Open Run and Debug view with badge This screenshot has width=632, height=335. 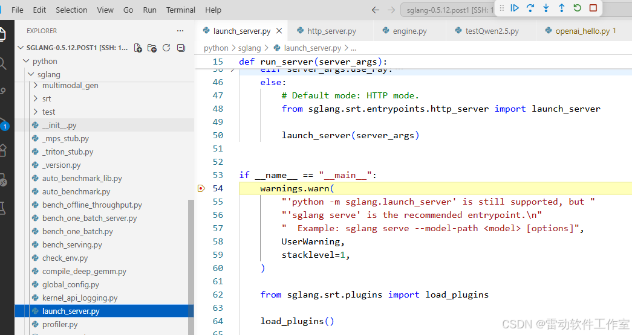click(3, 124)
